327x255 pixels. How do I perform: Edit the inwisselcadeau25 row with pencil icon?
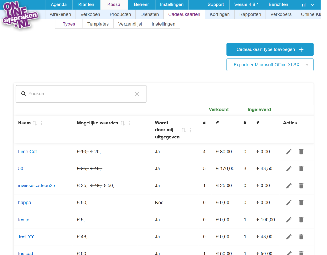(x=289, y=186)
